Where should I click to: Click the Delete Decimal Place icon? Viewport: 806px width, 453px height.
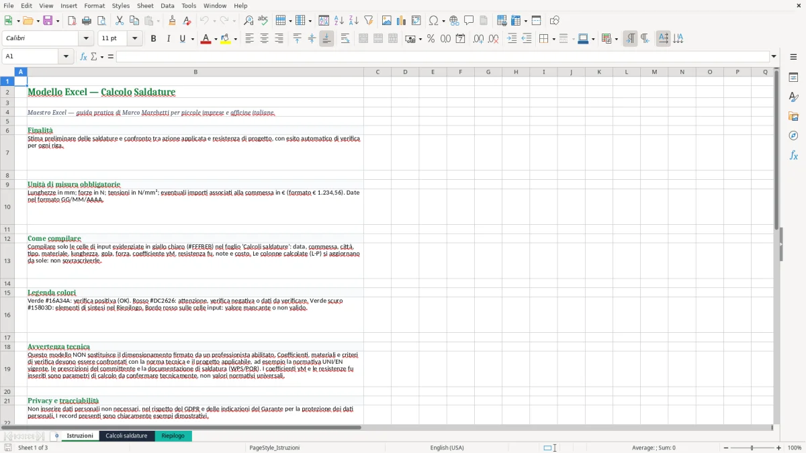click(x=493, y=39)
